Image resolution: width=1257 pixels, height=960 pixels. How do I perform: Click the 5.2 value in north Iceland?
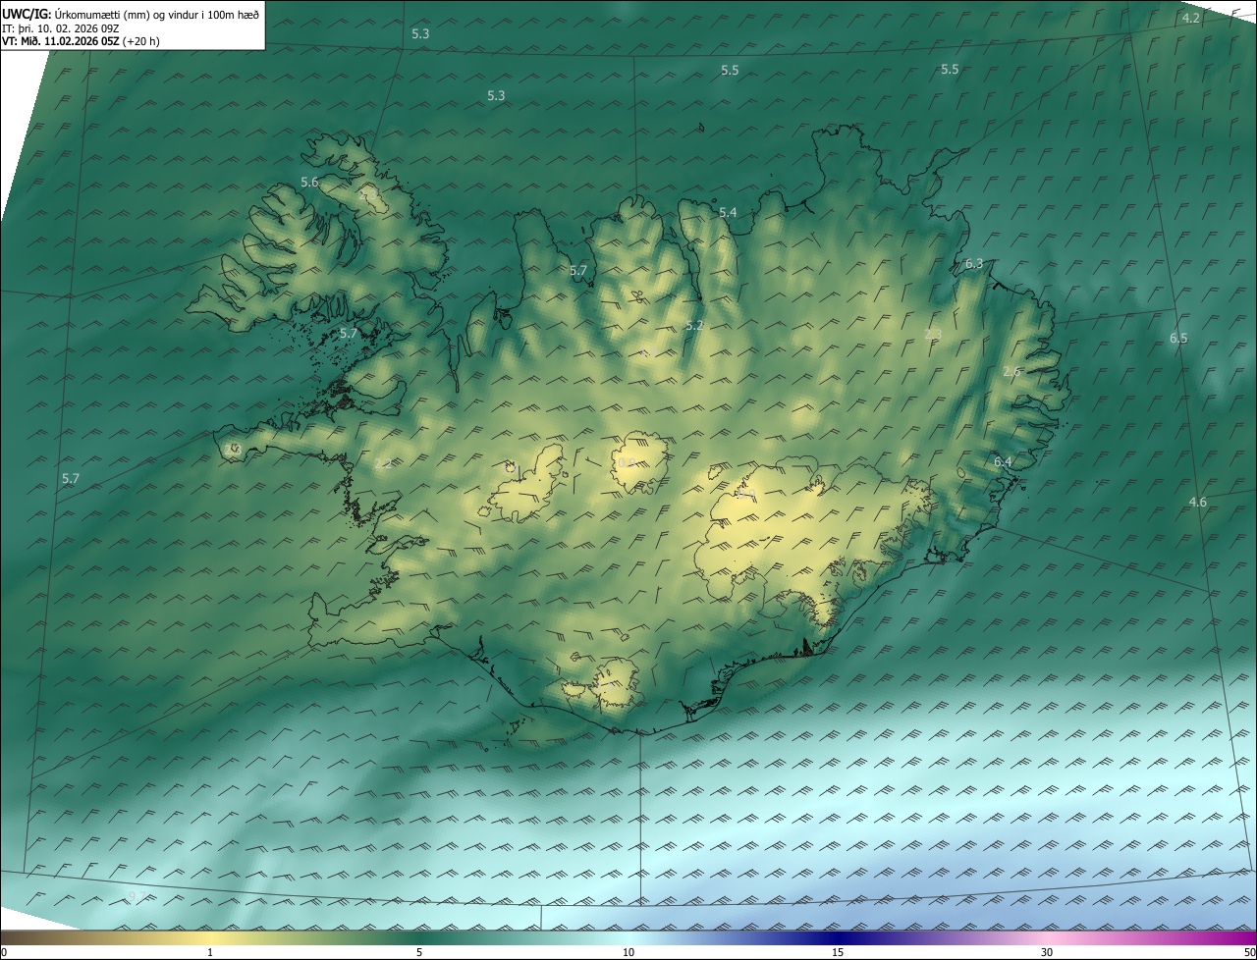pos(694,326)
